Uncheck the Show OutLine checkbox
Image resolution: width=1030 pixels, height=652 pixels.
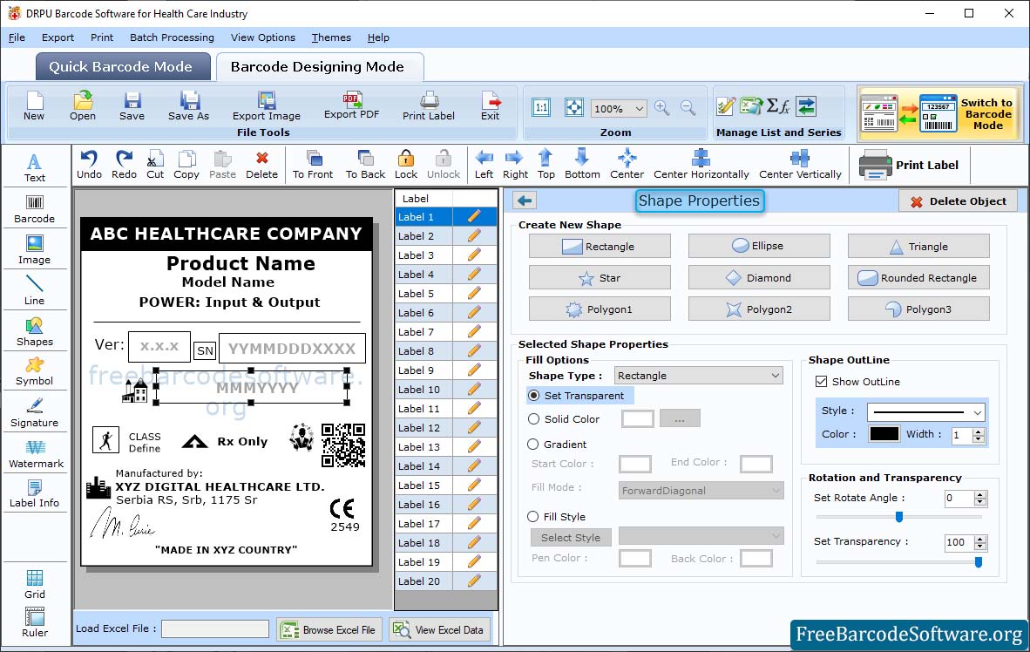[x=821, y=382]
